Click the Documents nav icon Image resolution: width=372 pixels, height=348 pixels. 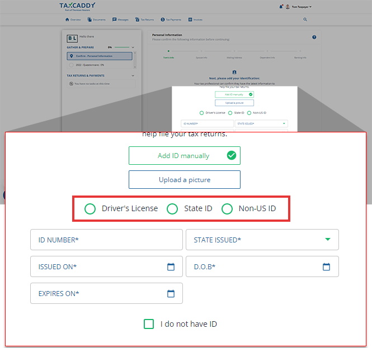pos(89,20)
